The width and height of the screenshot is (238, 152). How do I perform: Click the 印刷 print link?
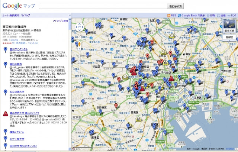213,16
